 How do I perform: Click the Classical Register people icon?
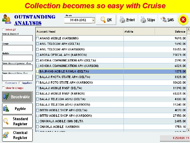pyautogui.click(x=6, y=135)
